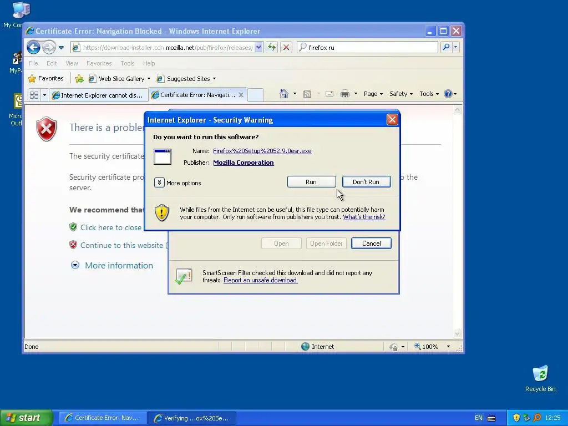Click the search magnifier button

click(447, 47)
